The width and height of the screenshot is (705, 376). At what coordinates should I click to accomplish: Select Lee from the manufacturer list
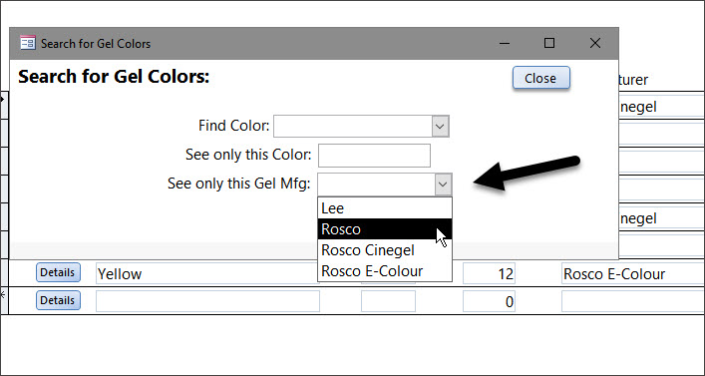click(x=385, y=208)
